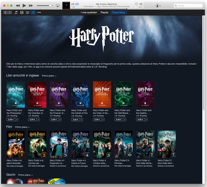Screen dimensions: 207x187
Task: Open price options arrow for Goblet of Fire
Action: (81, 120)
